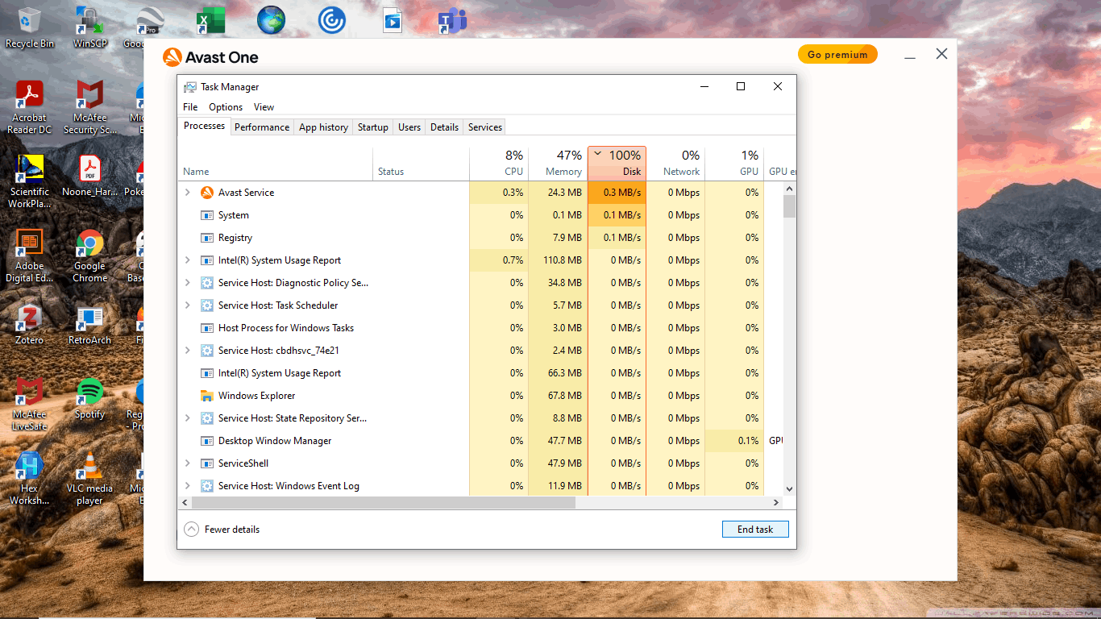The width and height of the screenshot is (1101, 619).
Task: Select the "Windows Explorer" process name
Action: click(x=257, y=396)
